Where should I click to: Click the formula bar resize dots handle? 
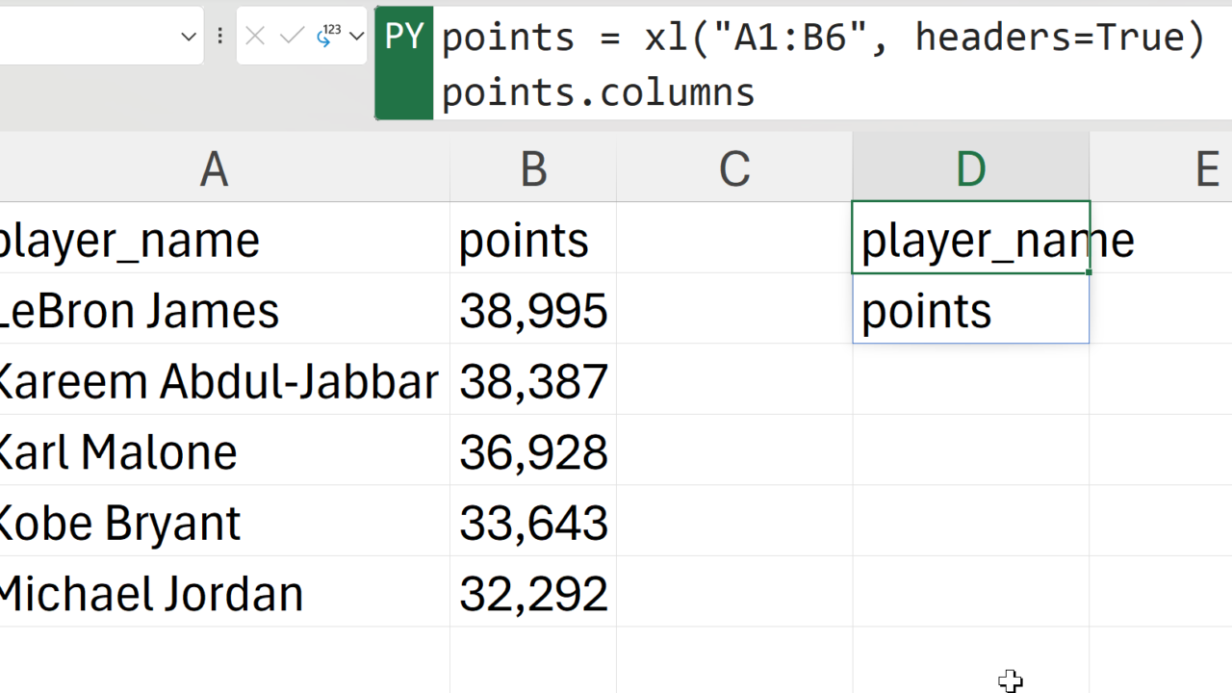tap(220, 37)
